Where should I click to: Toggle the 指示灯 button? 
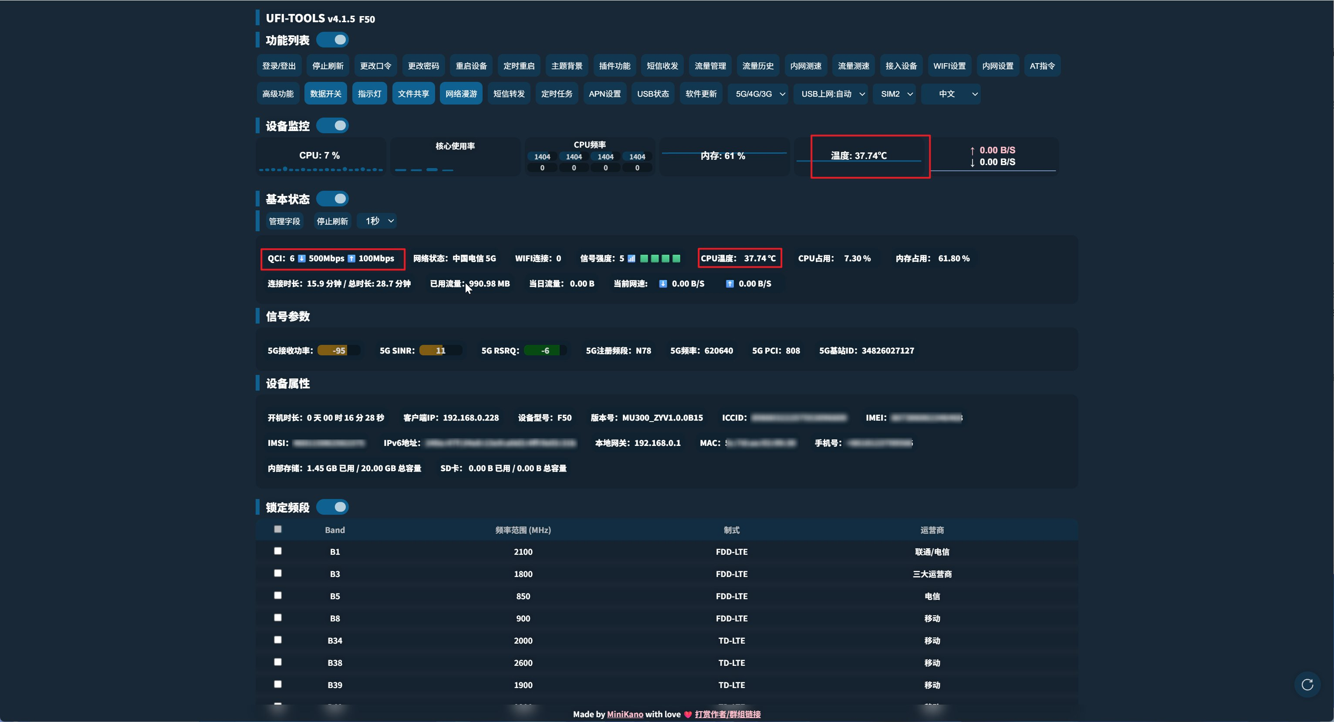click(x=370, y=94)
